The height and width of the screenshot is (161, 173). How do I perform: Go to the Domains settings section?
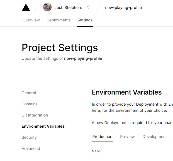[30, 104]
